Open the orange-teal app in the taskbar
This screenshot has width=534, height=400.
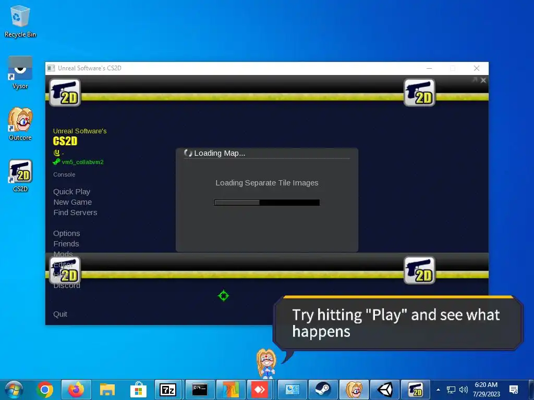pyautogui.click(x=230, y=390)
